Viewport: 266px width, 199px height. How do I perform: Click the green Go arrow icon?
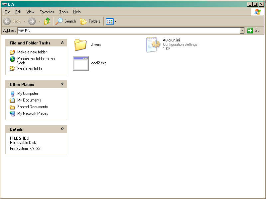[250, 31]
